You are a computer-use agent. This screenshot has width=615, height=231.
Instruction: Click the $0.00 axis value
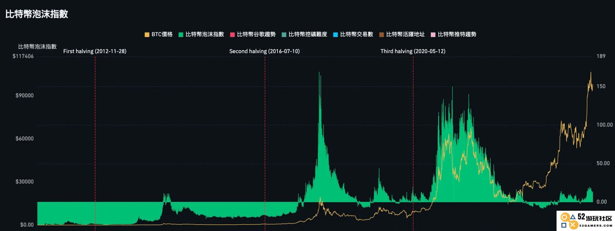coord(27,225)
